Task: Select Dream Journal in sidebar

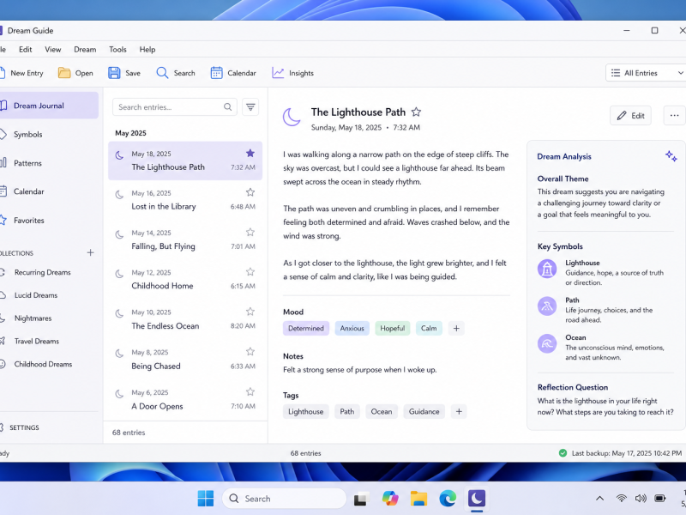Action: (x=48, y=106)
